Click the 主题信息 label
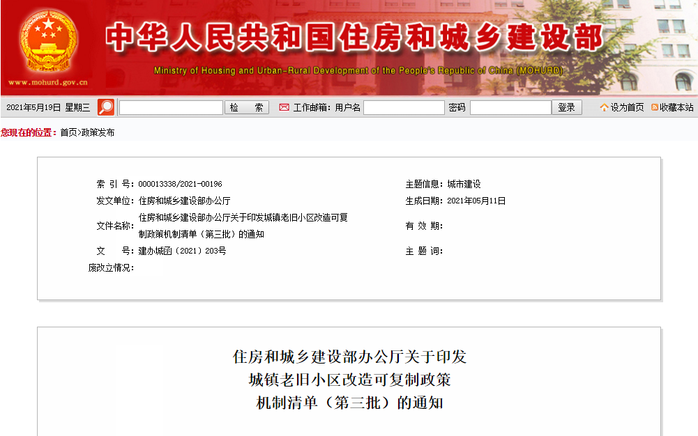698x436 pixels. (x=424, y=184)
